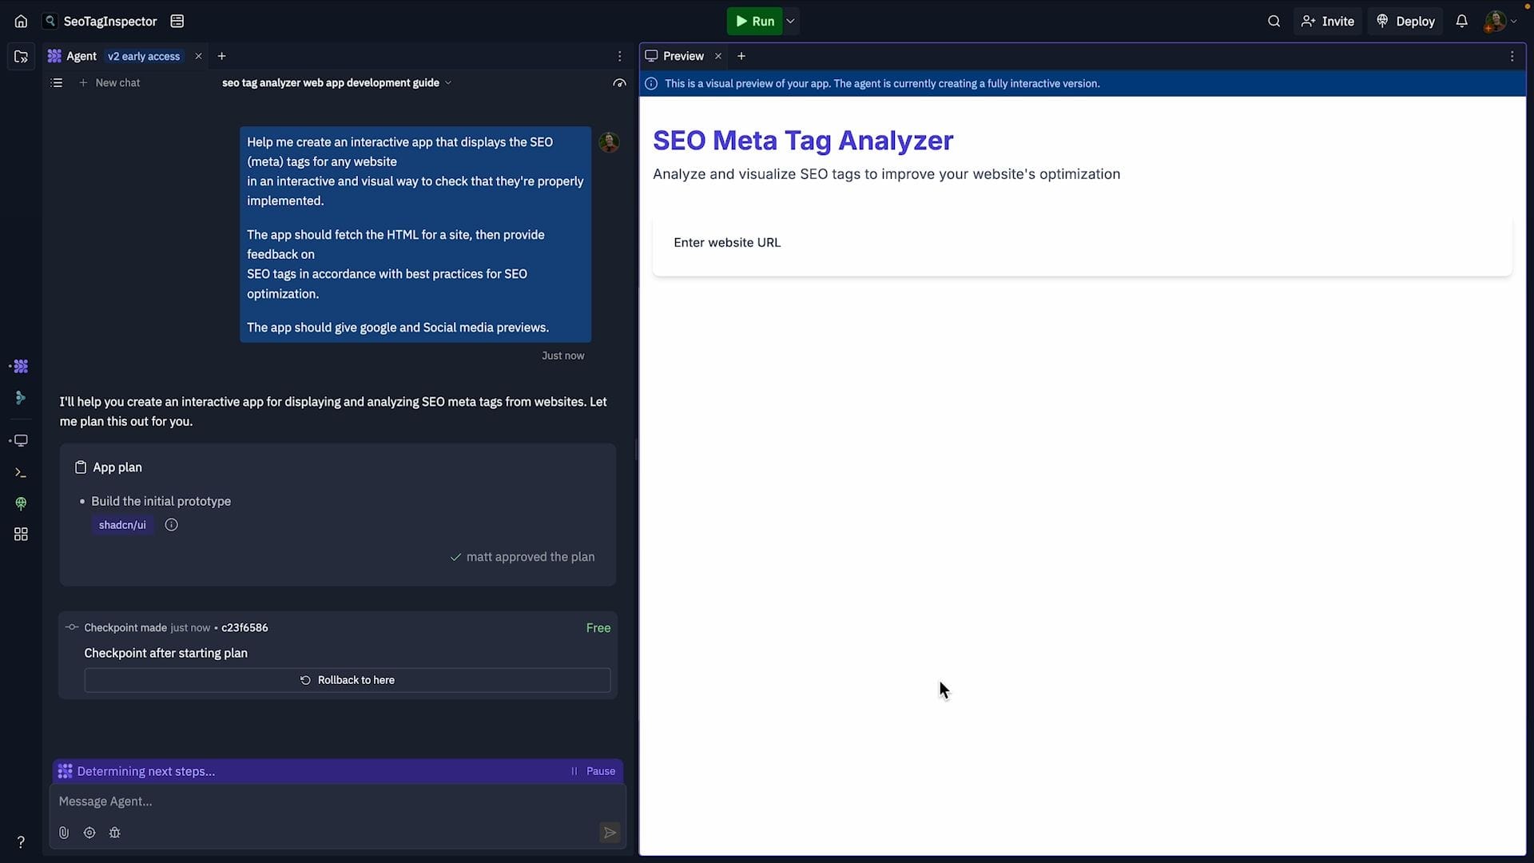Click the help question mark icon
Viewport: 1534px width, 863px height.
[21, 841]
